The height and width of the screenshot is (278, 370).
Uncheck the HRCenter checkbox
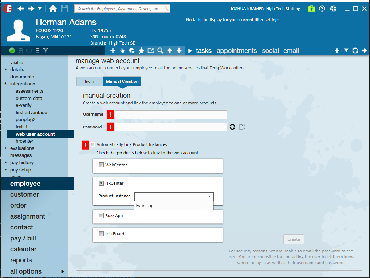pos(101,183)
